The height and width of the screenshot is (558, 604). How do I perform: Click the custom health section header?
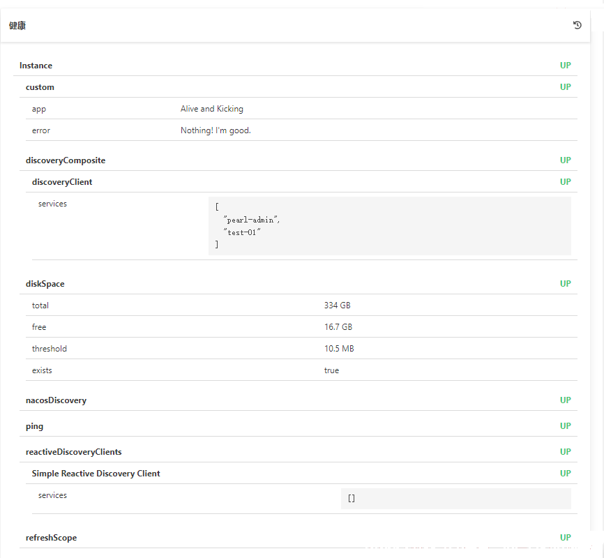(x=299, y=87)
